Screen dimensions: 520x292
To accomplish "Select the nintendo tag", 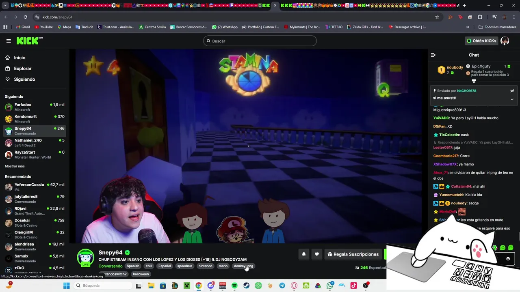I will tap(205, 266).
